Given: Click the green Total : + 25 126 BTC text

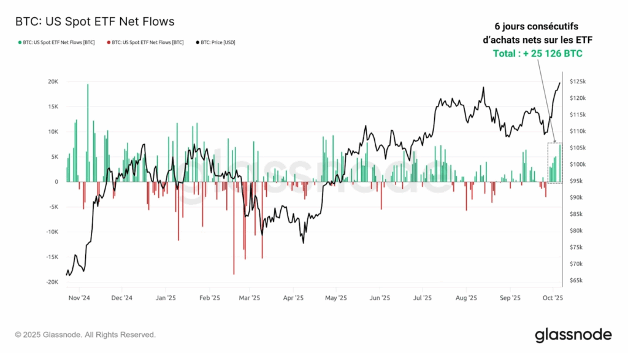Looking at the screenshot, I should tap(537, 54).
